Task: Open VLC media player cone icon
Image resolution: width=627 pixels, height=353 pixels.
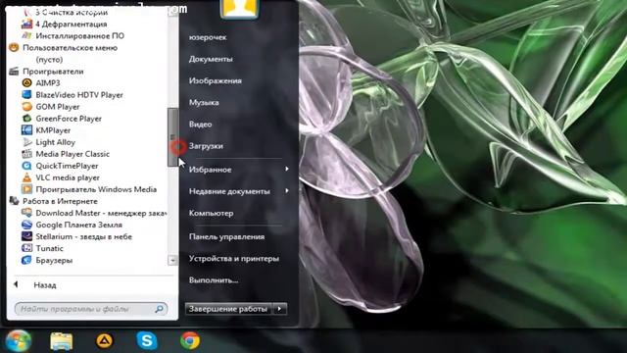Action: click(26, 177)
